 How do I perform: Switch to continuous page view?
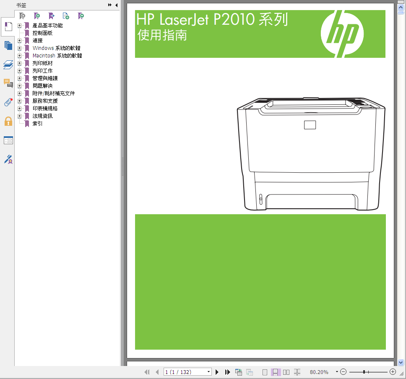276,372
